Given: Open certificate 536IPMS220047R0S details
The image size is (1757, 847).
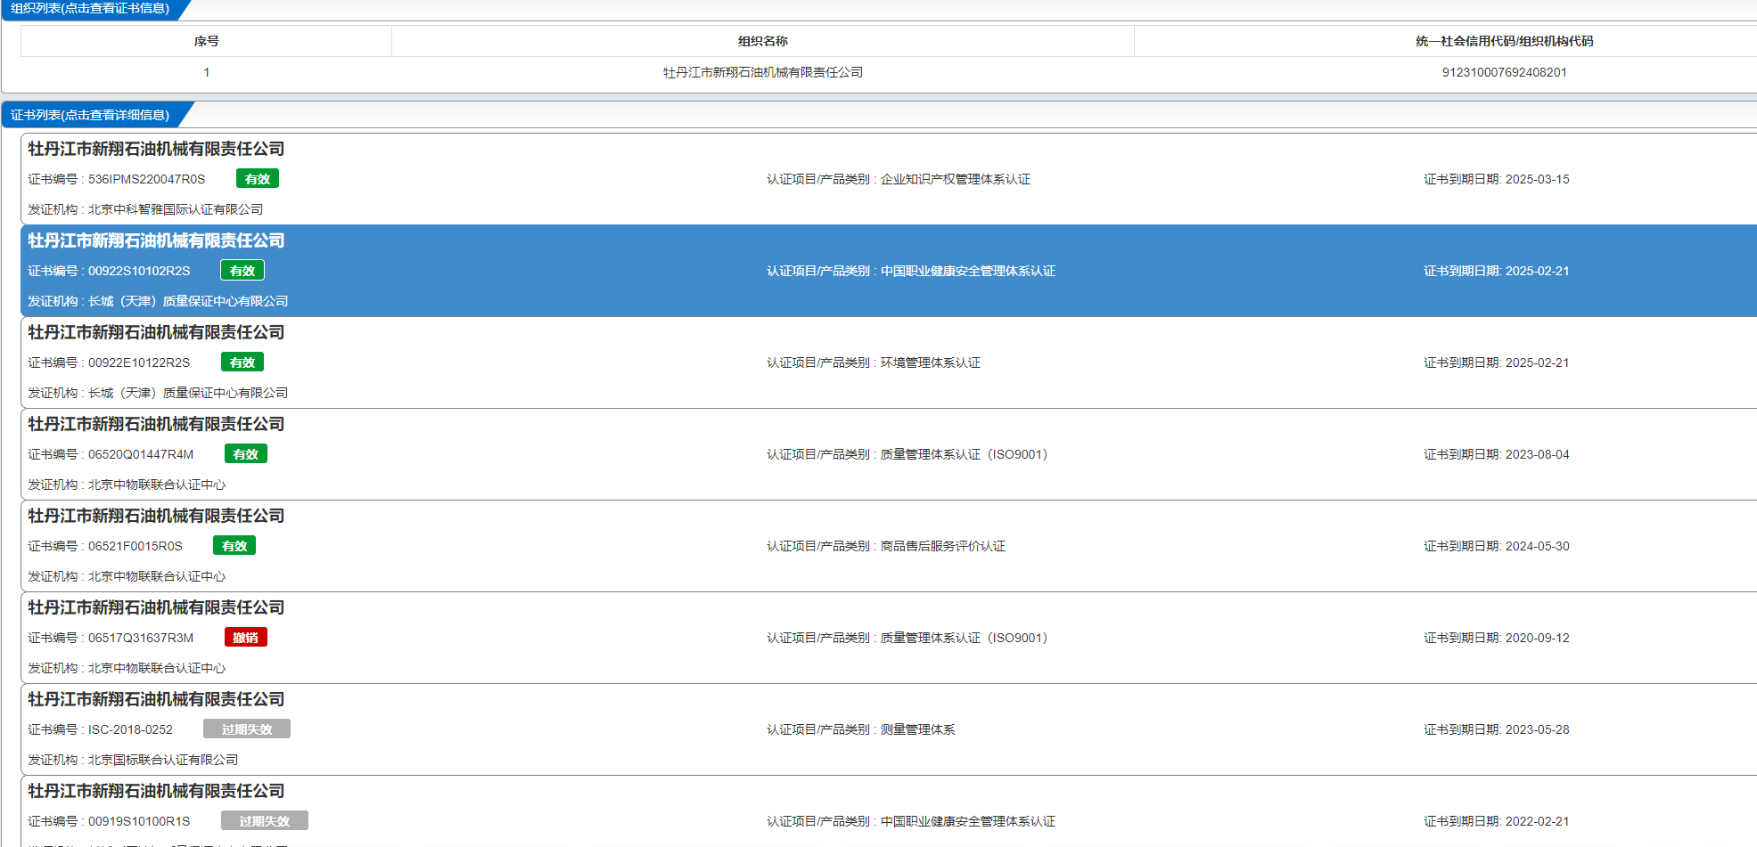Looking at the screenshot, I should click(x=146, y=179).
